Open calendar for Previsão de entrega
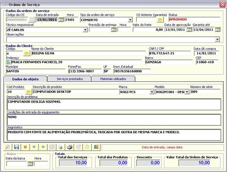Viewport: 227px width, 172px height. [x=114, y=30]
